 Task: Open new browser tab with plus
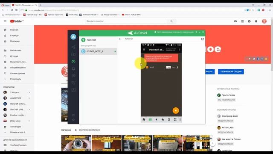coord(41,5)
